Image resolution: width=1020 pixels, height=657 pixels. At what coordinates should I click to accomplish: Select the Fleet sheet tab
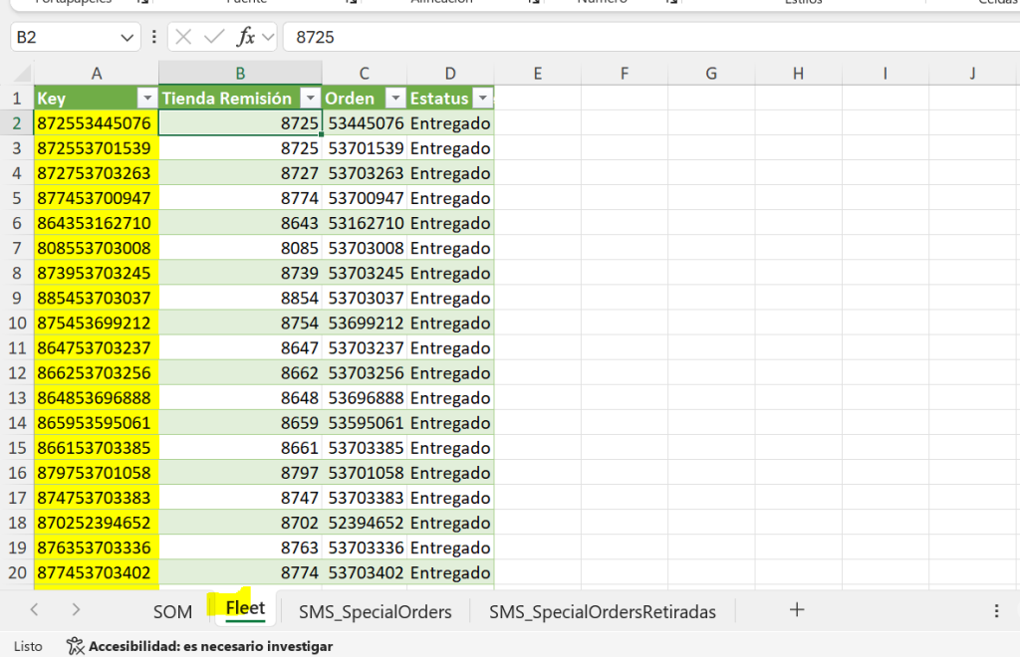point(245,608)
